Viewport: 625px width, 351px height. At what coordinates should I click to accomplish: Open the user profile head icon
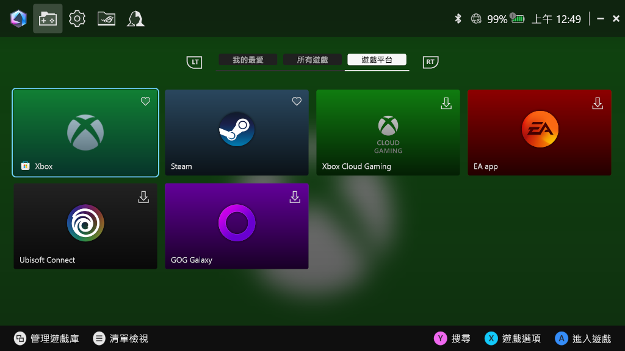pos(135,19)
